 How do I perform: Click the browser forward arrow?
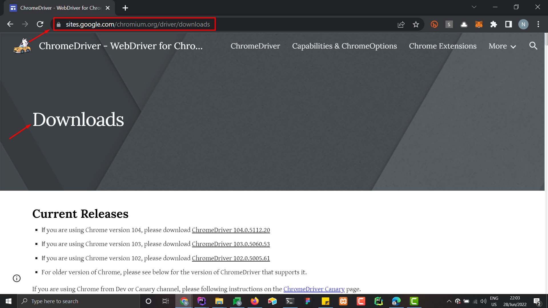coord(25,24)
